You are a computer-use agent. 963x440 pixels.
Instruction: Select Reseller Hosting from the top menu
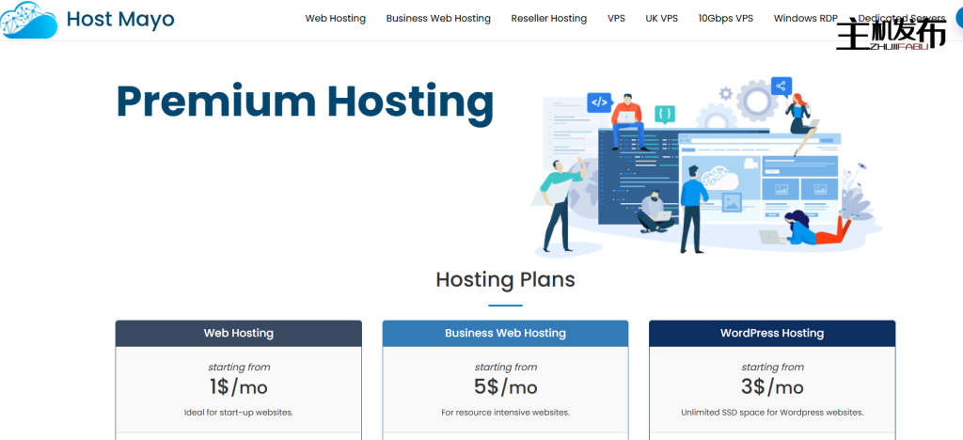click(549, 19)
